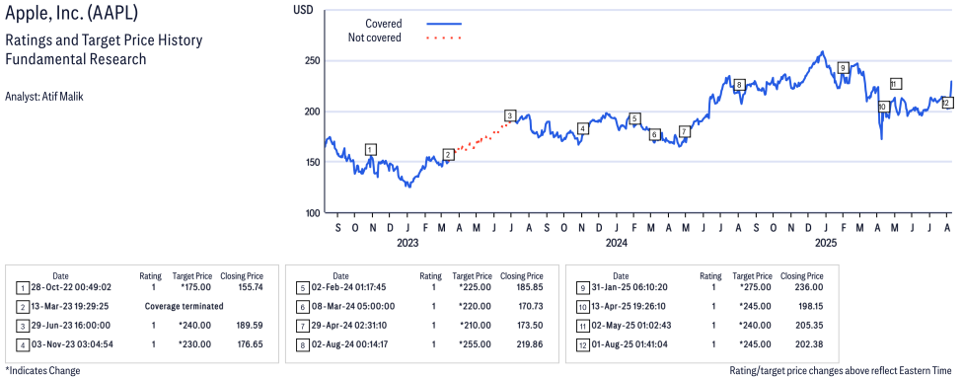Click the blue Covered legend line sample
Screen dimensions: 962x377
point(444,24)
